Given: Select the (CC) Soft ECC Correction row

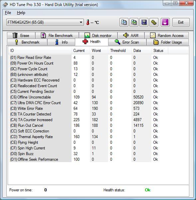Looking at the screenshot, I should pyautogui.click(x=89, y=131).
